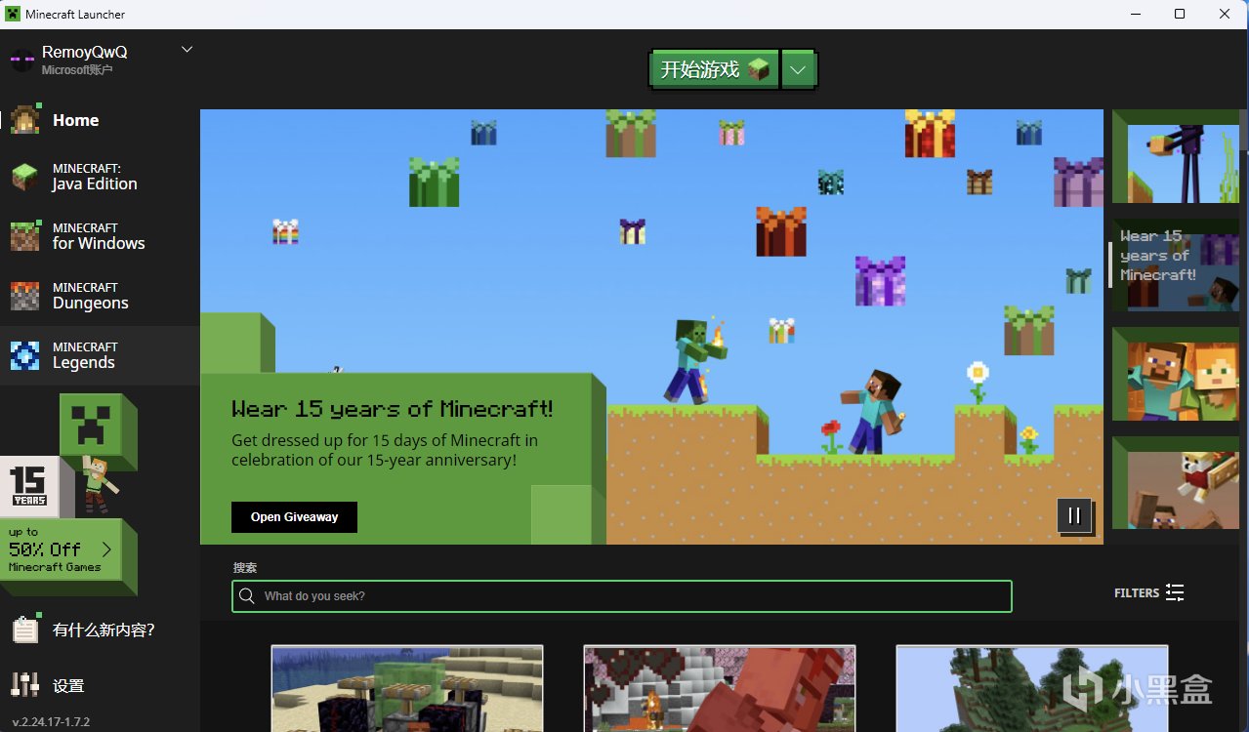
Task: Pause the banner slideshow
Action: pos(1073,515)
